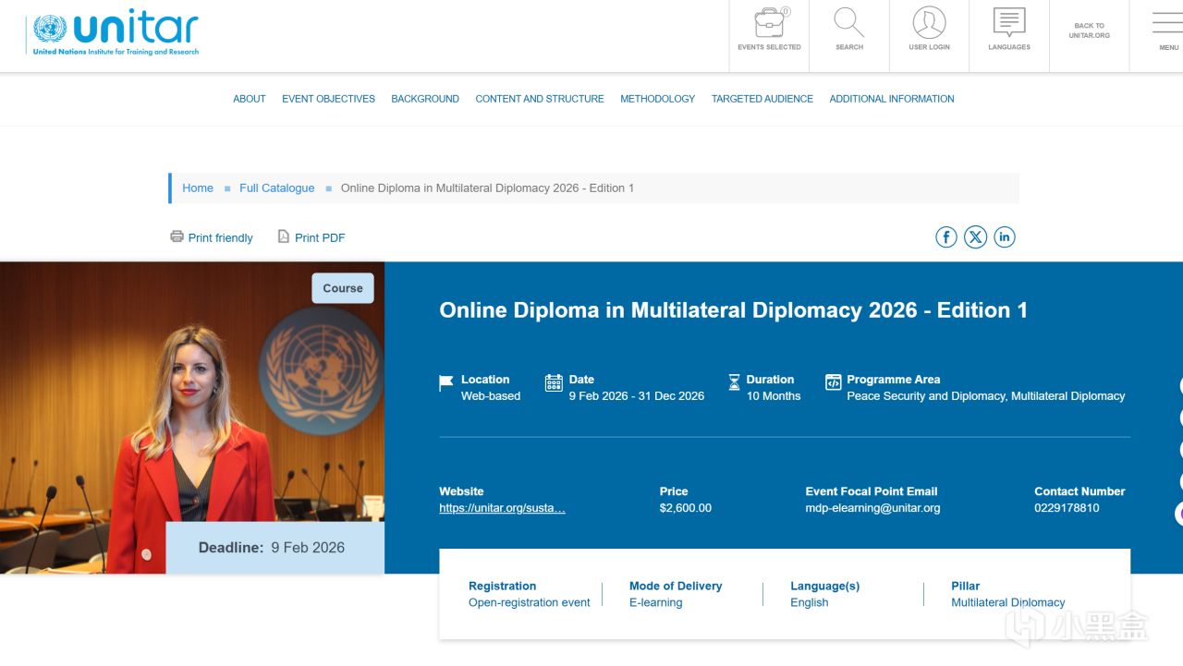1183x666 pixels.
Task: Click the English language value
Action: (810, 603)
